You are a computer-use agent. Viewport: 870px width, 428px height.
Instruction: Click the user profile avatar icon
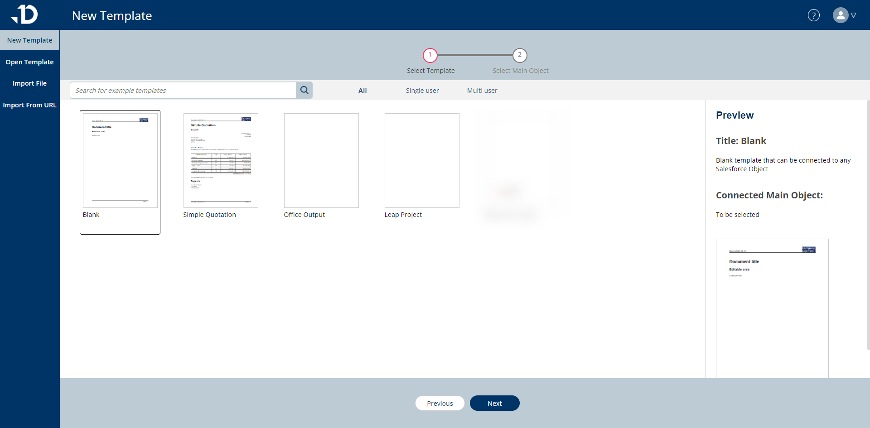[840, 15]
